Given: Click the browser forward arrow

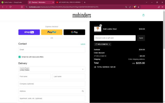Looking at the screenshot, I should click(6, 7).
